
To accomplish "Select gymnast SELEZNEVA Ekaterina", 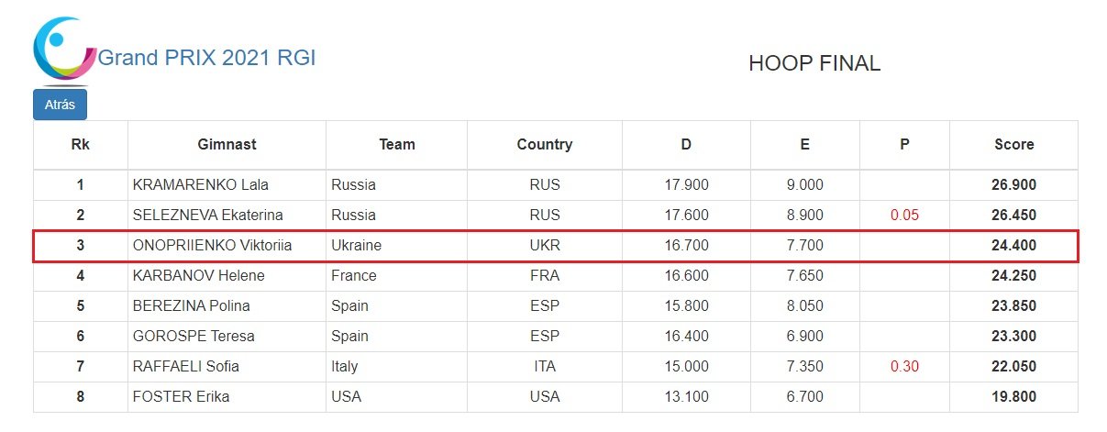I will [207, 216].
